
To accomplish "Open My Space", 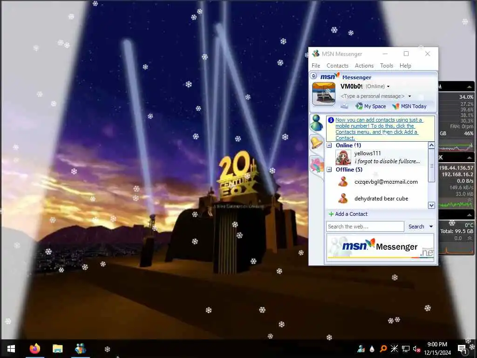I will [370, 106].
